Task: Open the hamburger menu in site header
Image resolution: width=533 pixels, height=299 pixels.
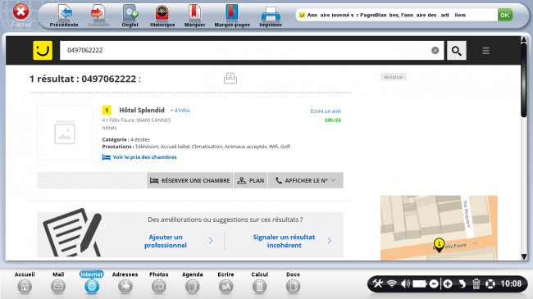Action: coord(485,51)
